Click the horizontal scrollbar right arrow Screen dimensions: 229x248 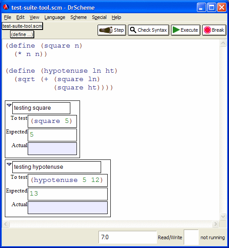pyautogui.click(x=215, y=224)
